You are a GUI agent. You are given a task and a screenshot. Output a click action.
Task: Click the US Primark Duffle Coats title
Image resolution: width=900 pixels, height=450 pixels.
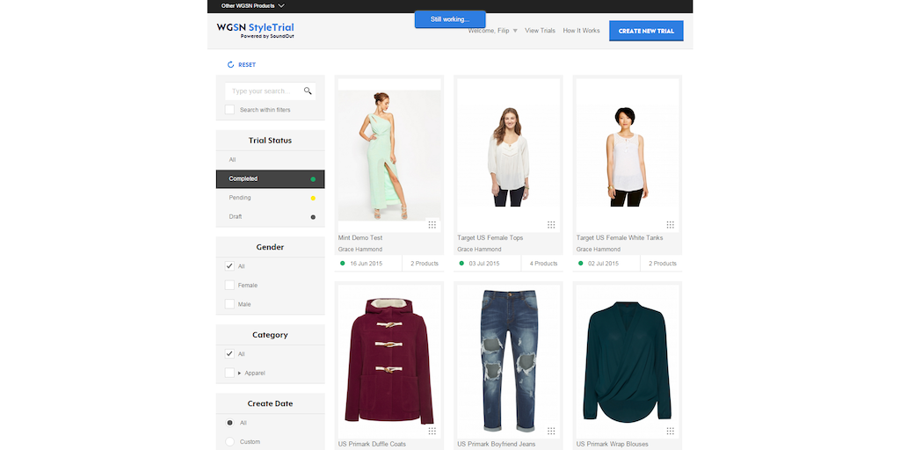click(x=372, y=444)
